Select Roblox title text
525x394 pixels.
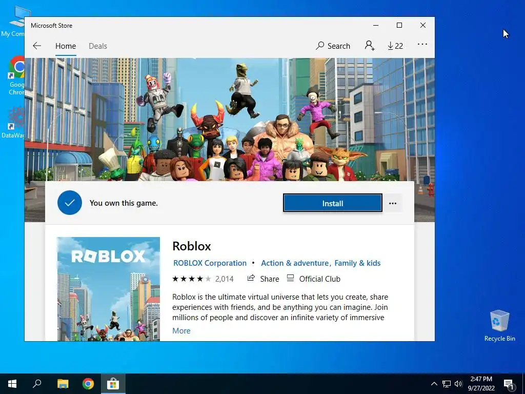click(x=192, y=246)
